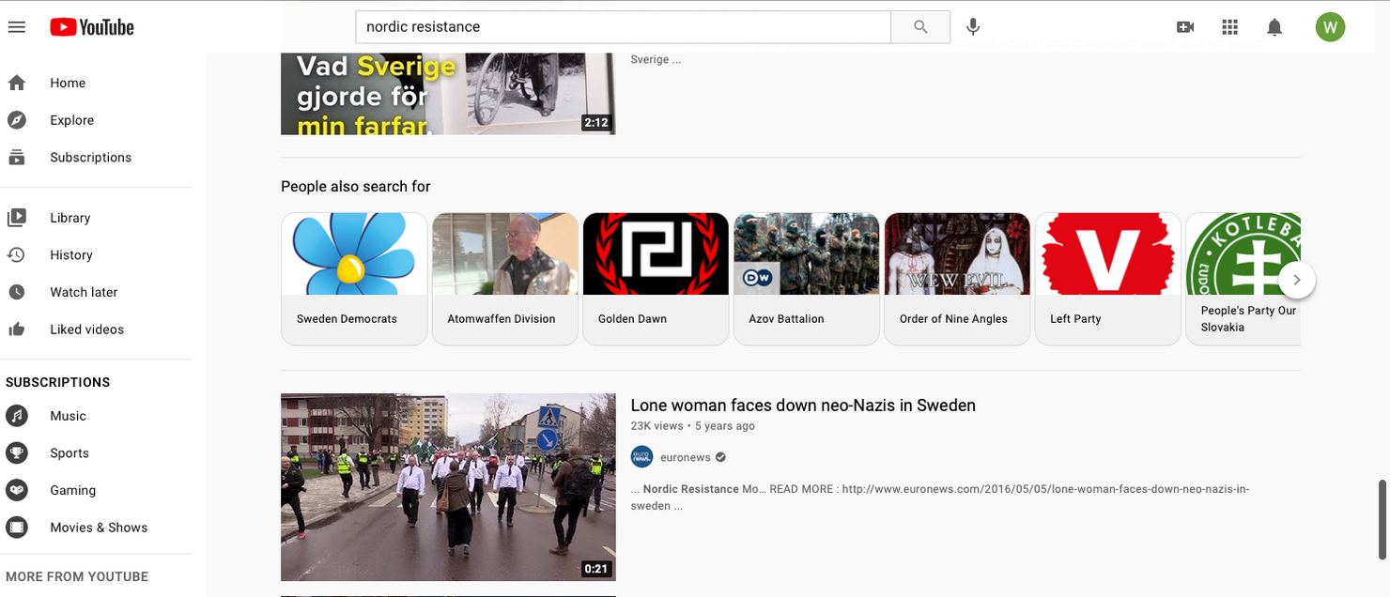Click the Watch later clock icon

(16, 292)
